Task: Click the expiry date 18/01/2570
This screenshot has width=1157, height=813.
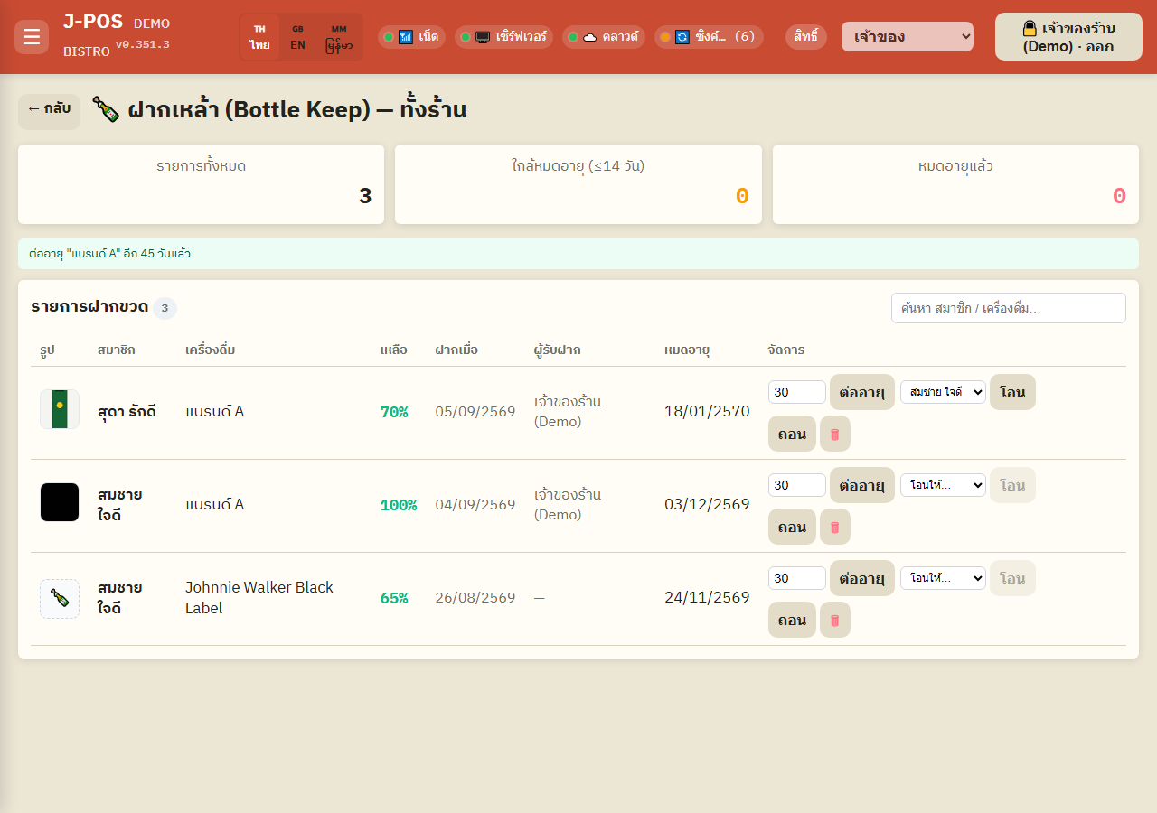Action: (707, 412)
